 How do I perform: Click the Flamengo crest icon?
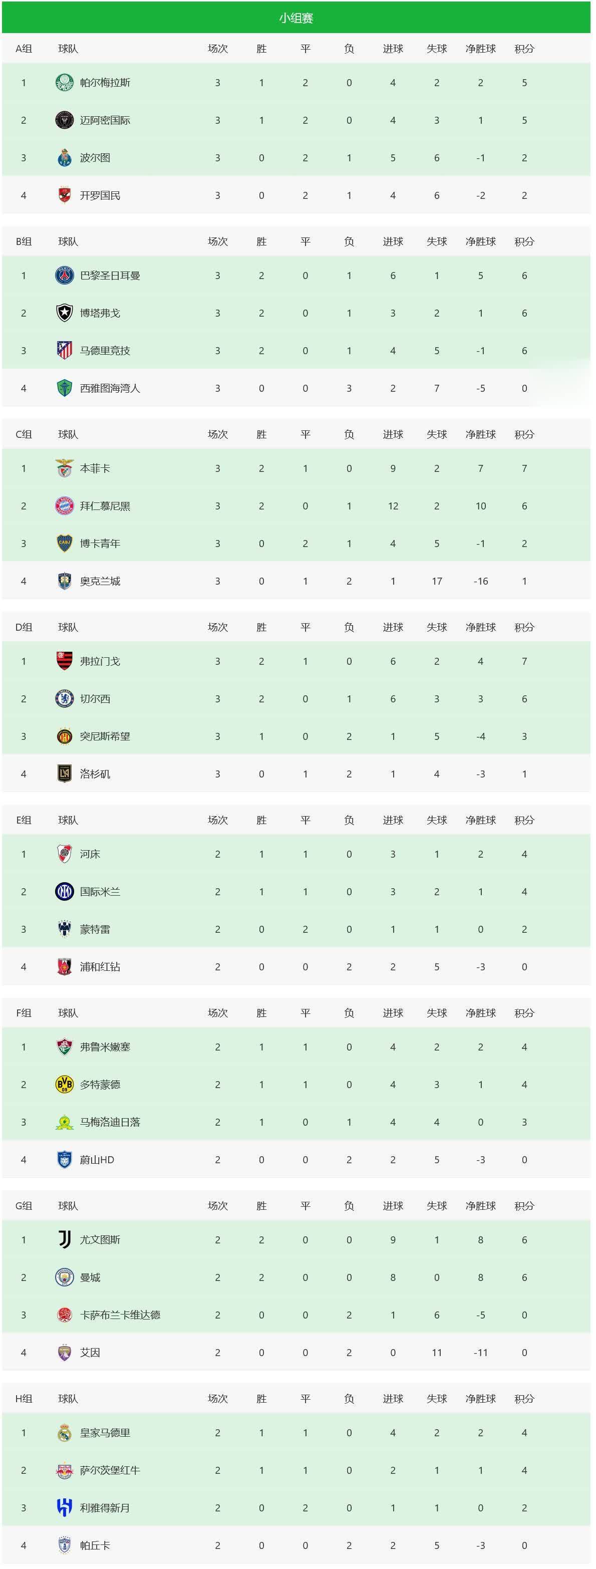65,661
